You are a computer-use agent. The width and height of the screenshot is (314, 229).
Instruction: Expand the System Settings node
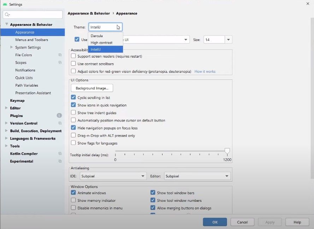11,47
